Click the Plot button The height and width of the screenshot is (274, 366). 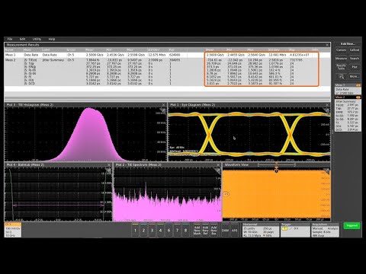[x=355, y=67]
